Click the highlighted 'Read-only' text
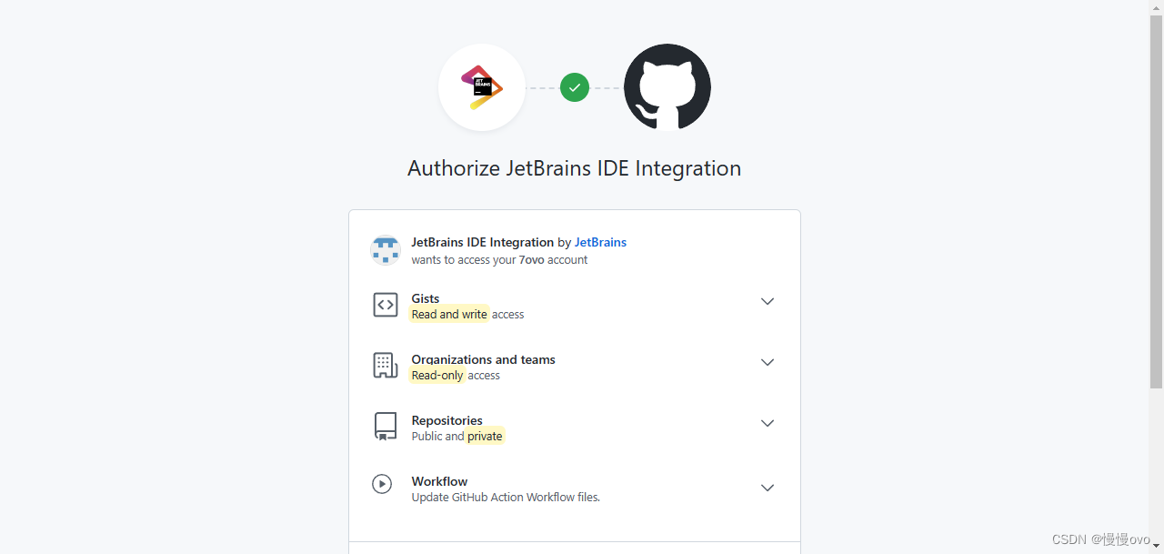Image resolution: width=1164 pixels, height=554 pixels. pyautogui.click(x=437, y=376)
